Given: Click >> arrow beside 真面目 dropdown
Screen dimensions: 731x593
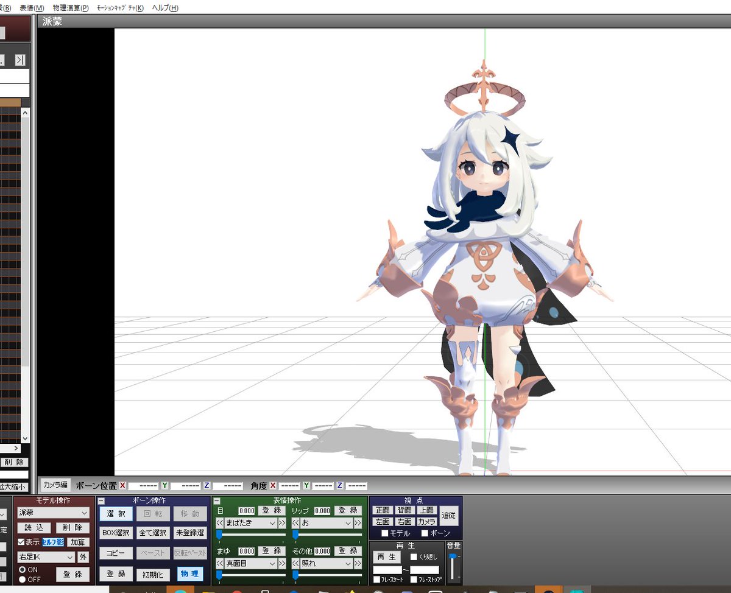Looking at the screenshot, I should click(281, 564).
